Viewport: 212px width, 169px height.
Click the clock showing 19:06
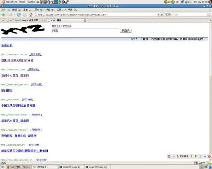point(200,2)
